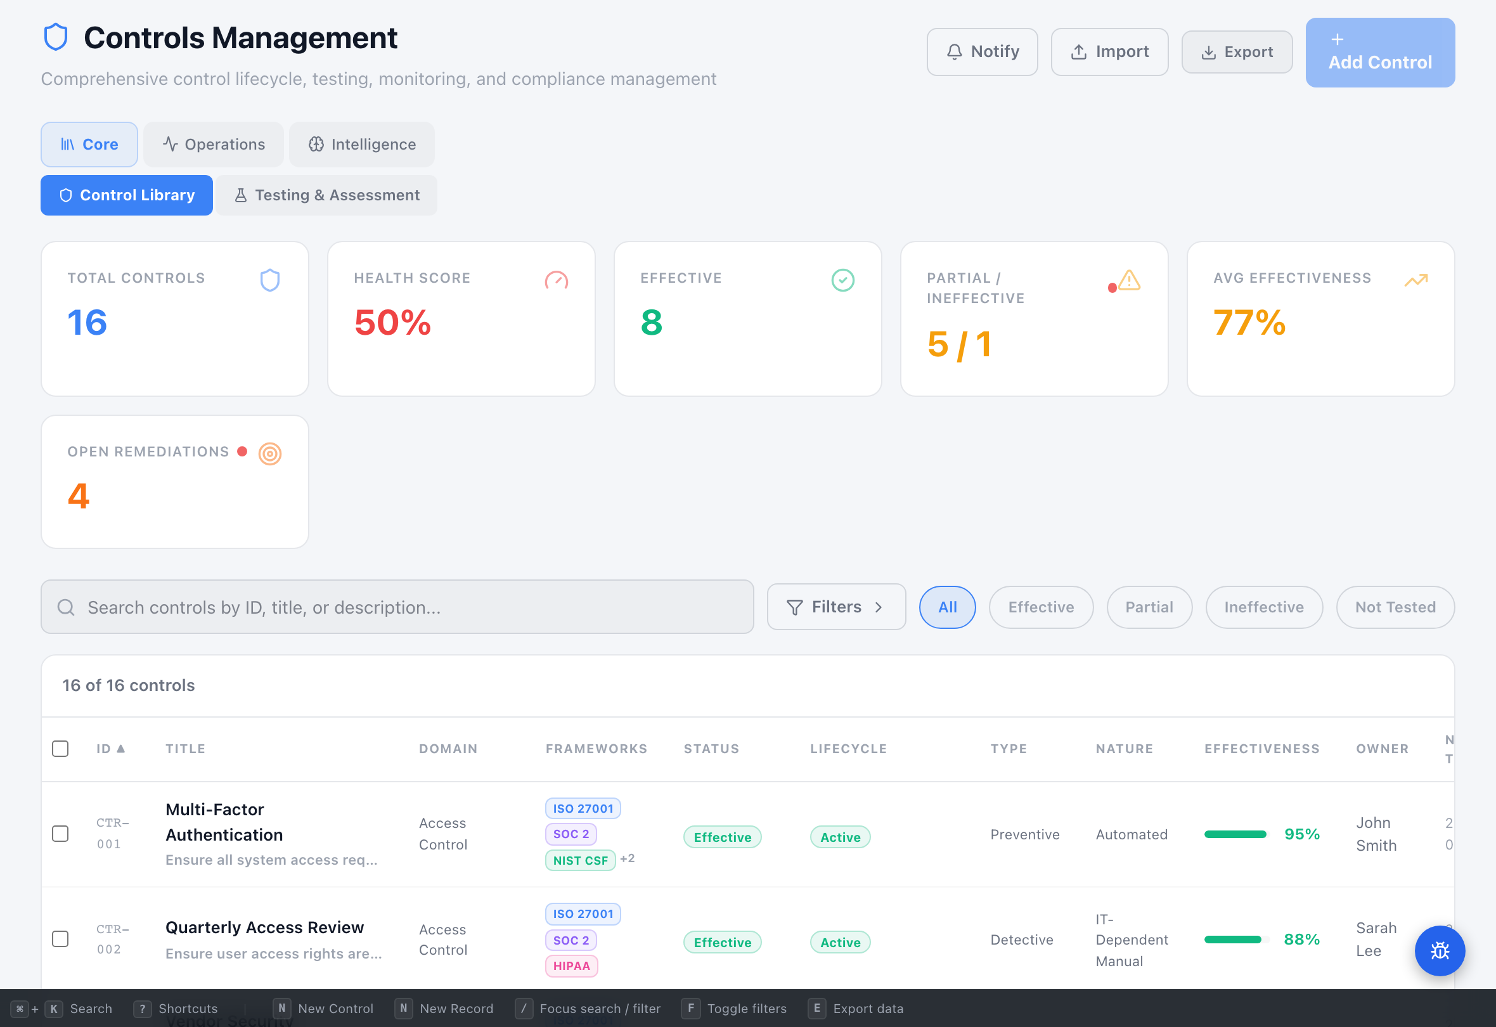
Task: Click the gauge icon on the Health Score card
Action: click(555, 281)
